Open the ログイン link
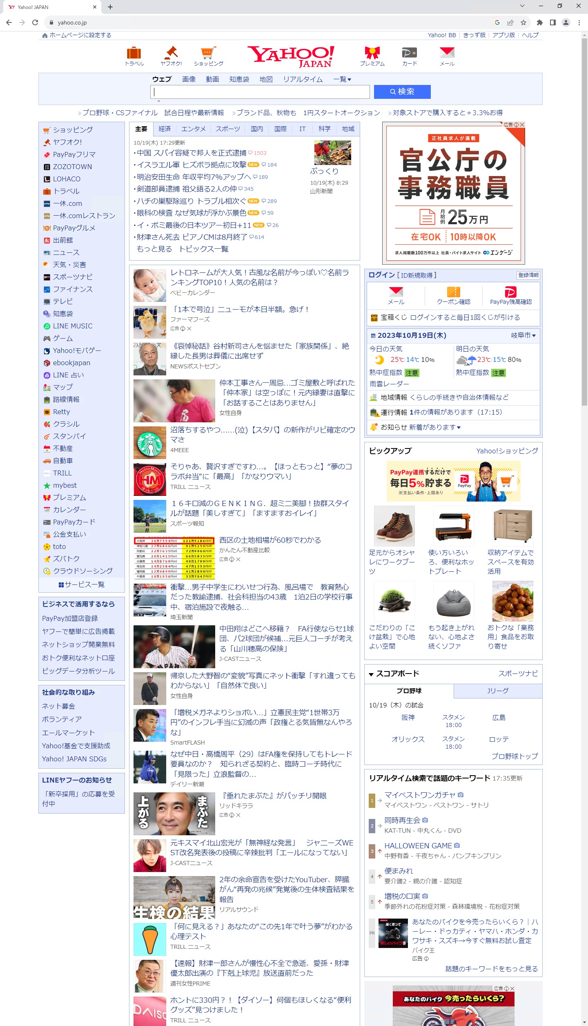Viewport: 588px width, 1026px height. tap(381, 275)
